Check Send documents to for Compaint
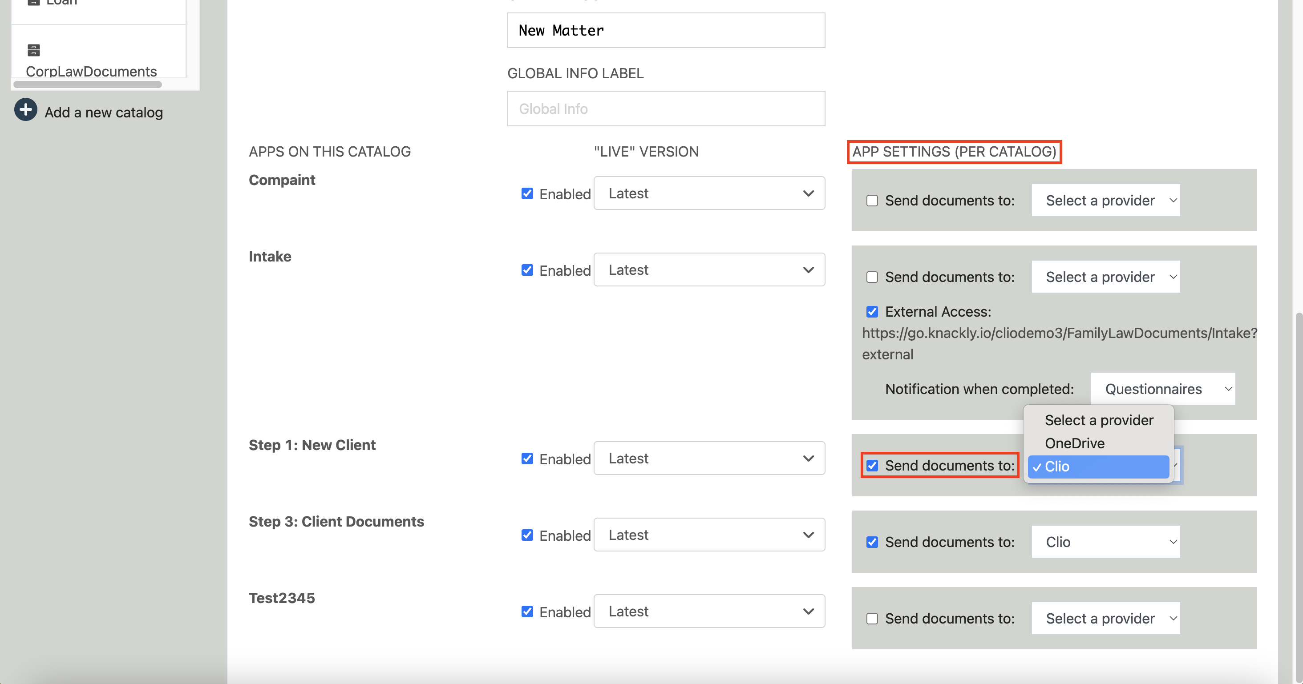This screenshot has height=684, width=1303. click(872, 201)
